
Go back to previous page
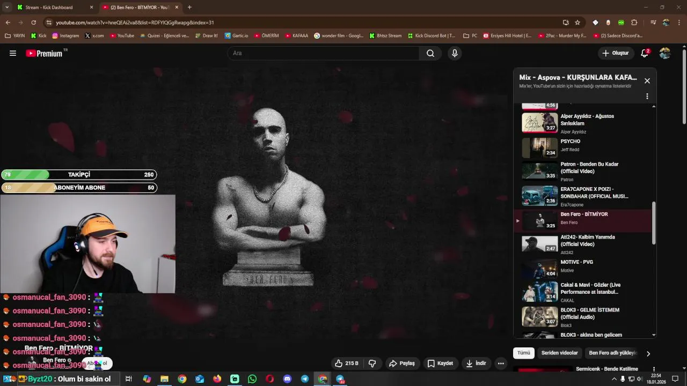pyautogui.click(x=8, y=23)
